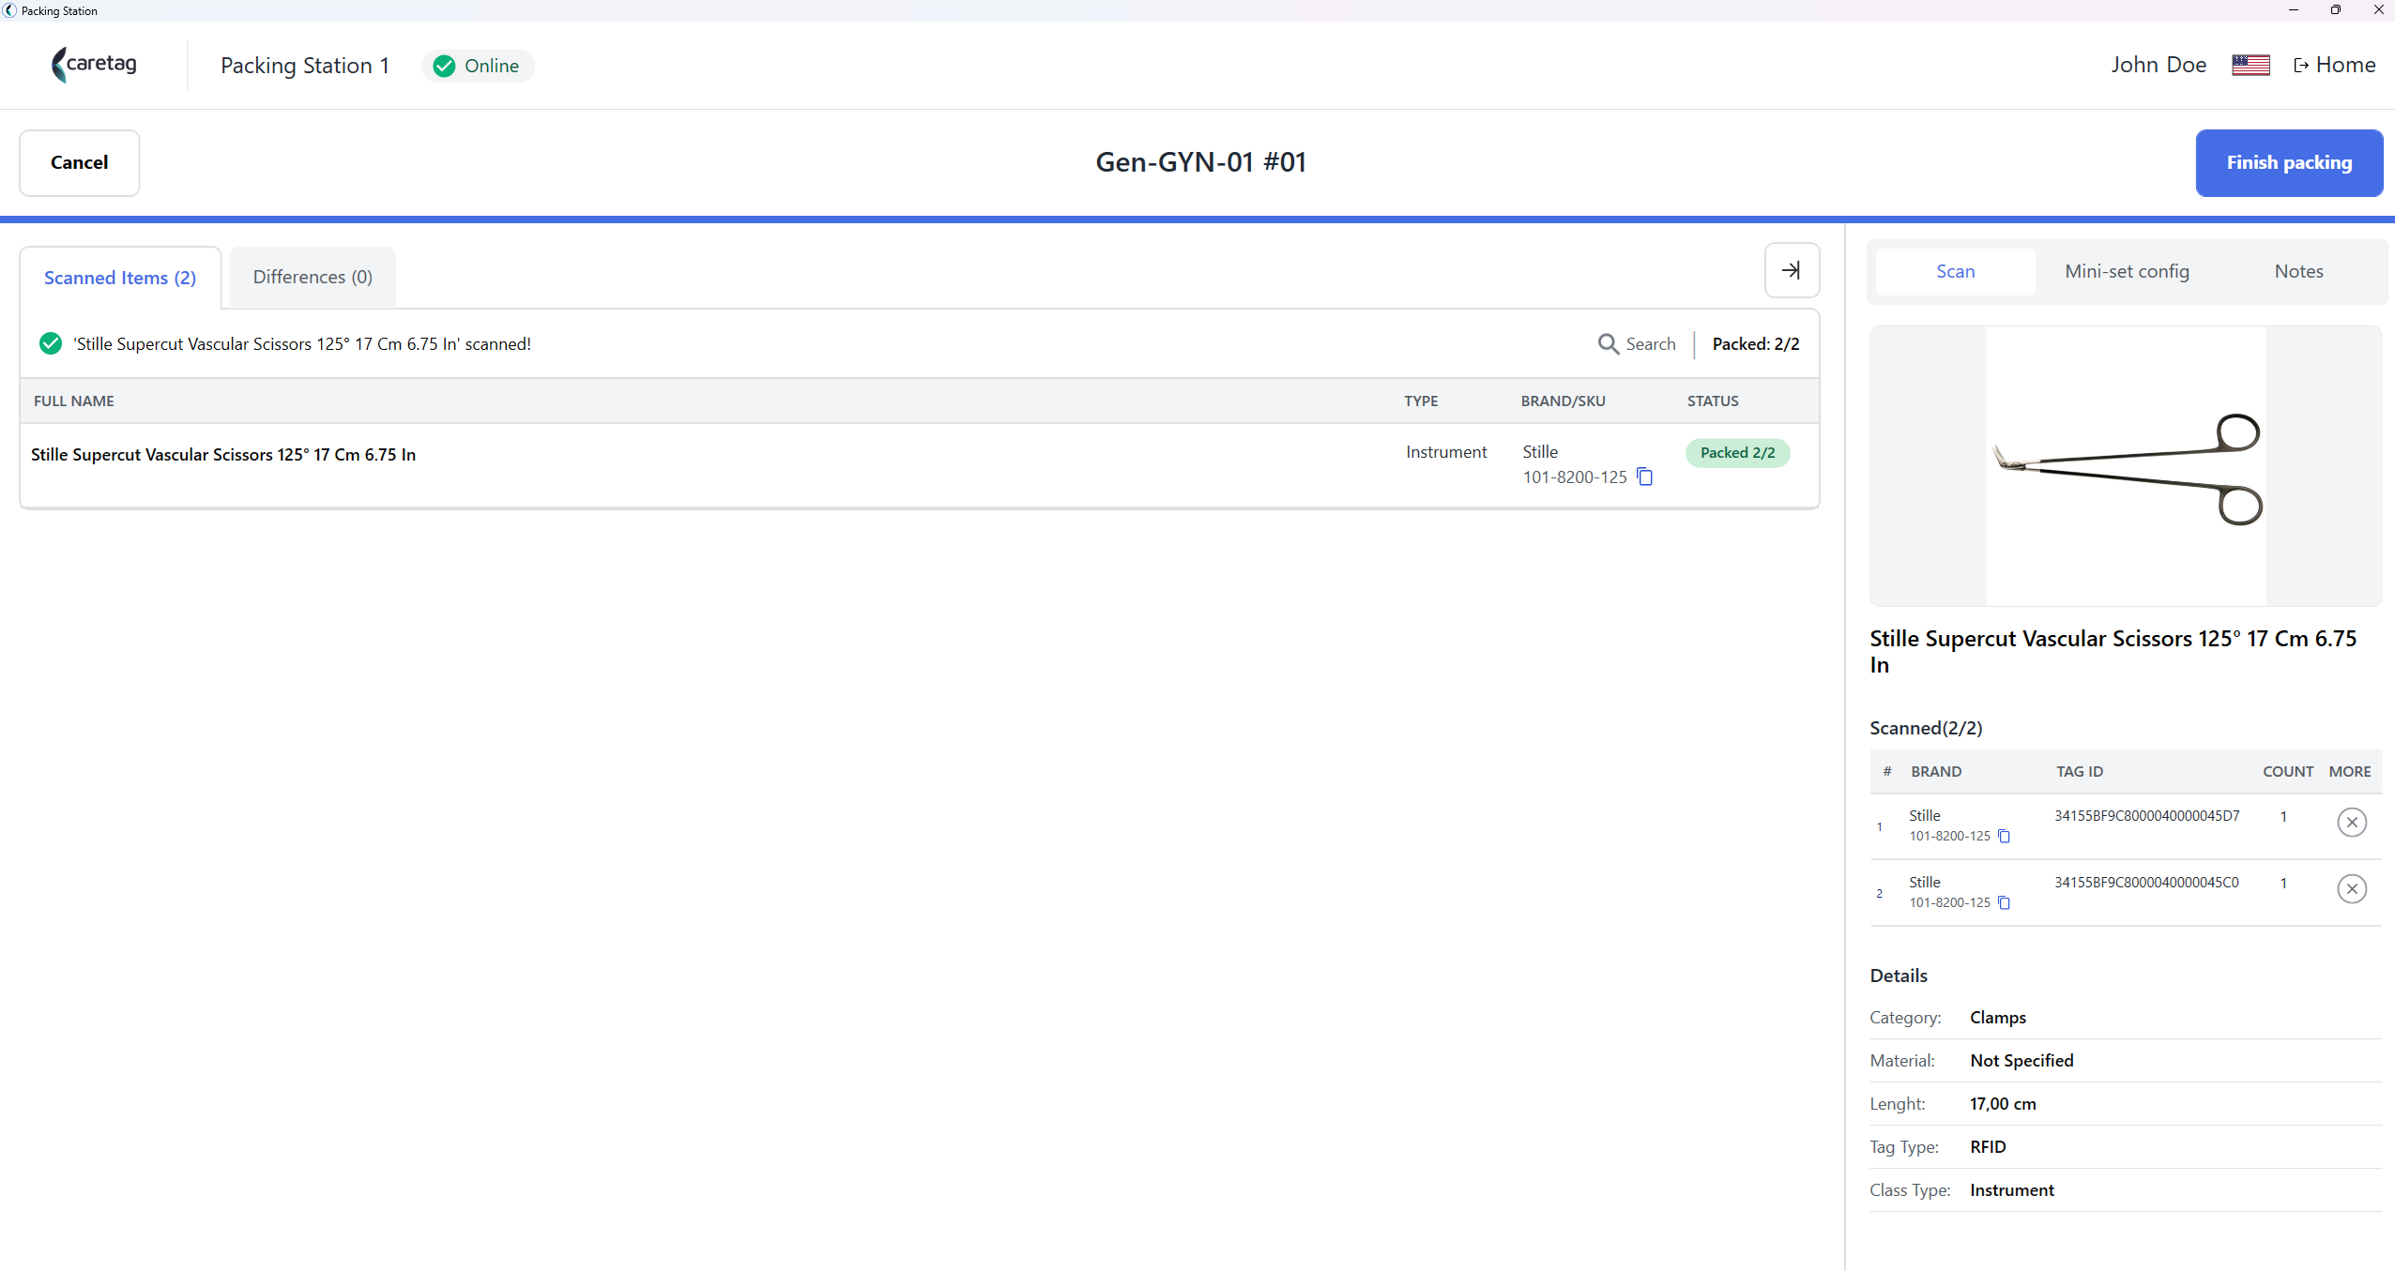The image size is (2395, 1271).
Task: Remove the scanned tag ending in 45D7
Action: 2351,823
